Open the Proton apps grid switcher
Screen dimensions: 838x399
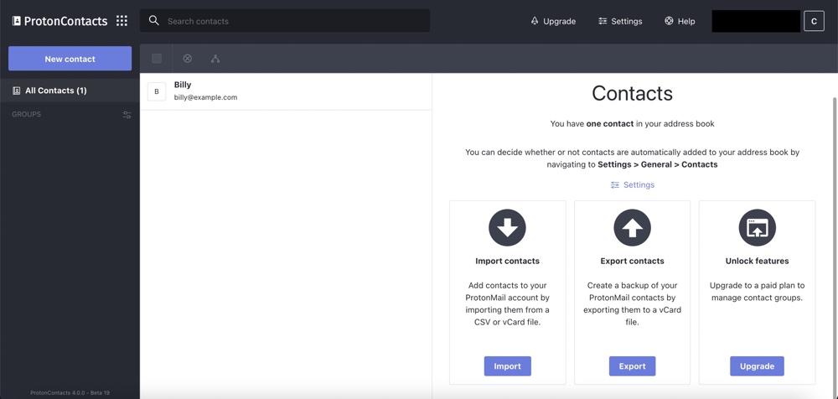coord(122,21)
